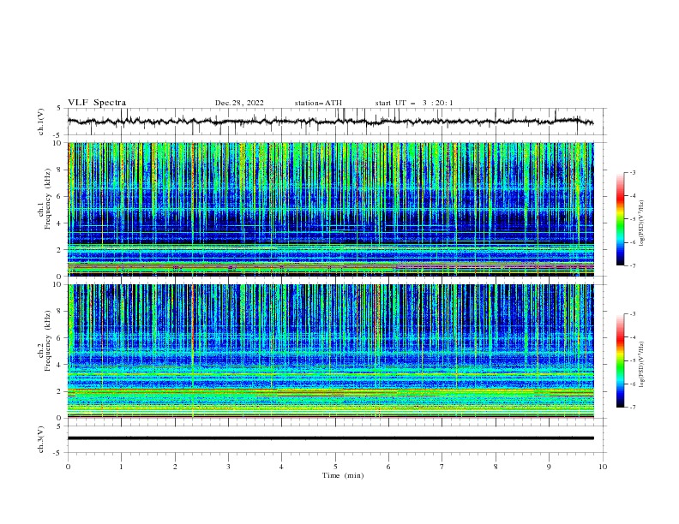Click time axis tick label "8"

[x=496, y=467]
